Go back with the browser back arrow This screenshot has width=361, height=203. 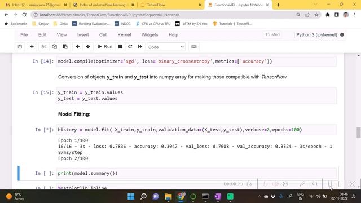click(6, 15)
